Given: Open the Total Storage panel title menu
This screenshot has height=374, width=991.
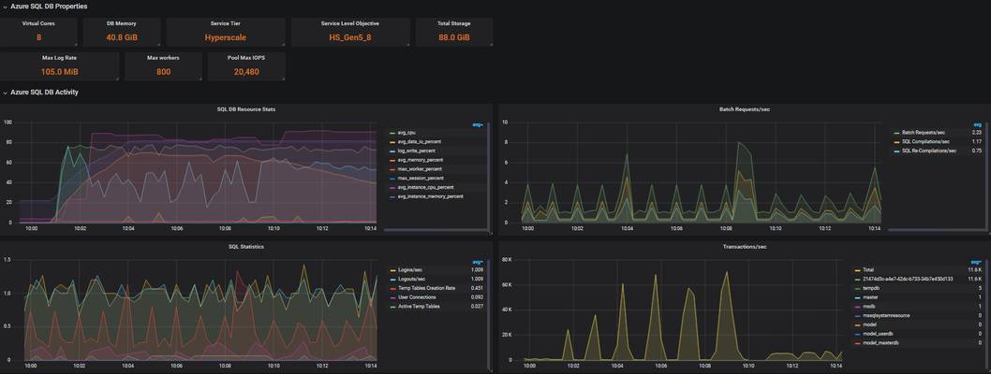Looking at the screenshot, I should (x=453, y=23).
